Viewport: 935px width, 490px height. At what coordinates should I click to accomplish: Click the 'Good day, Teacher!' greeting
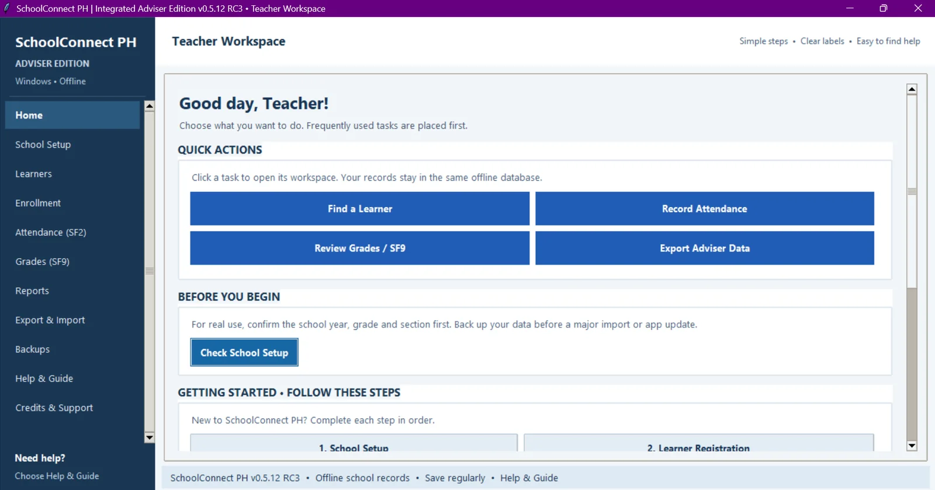point(254,103)
